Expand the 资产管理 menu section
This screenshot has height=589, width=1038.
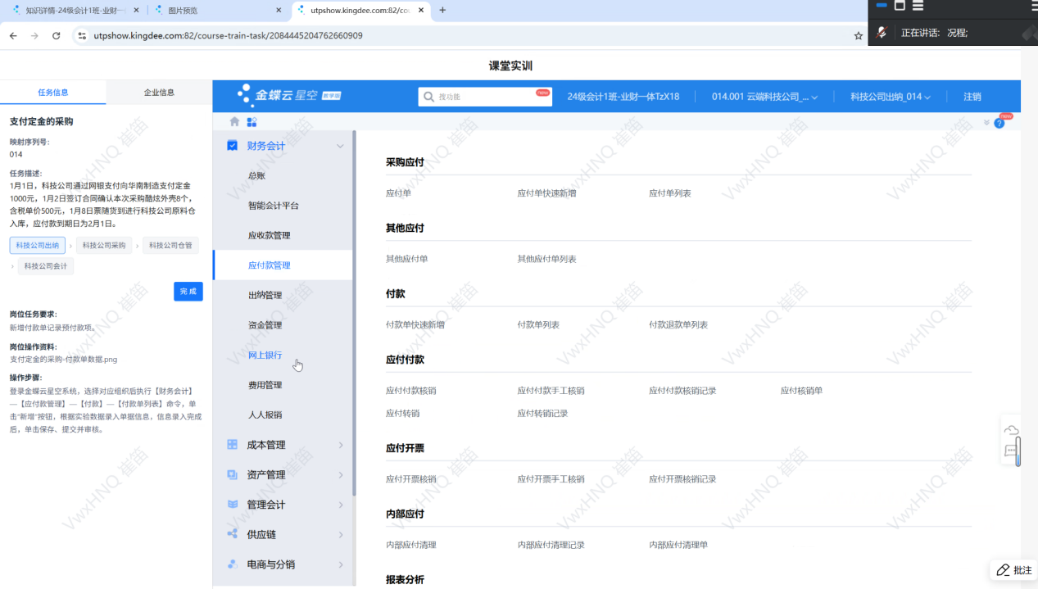coord(341,475)
